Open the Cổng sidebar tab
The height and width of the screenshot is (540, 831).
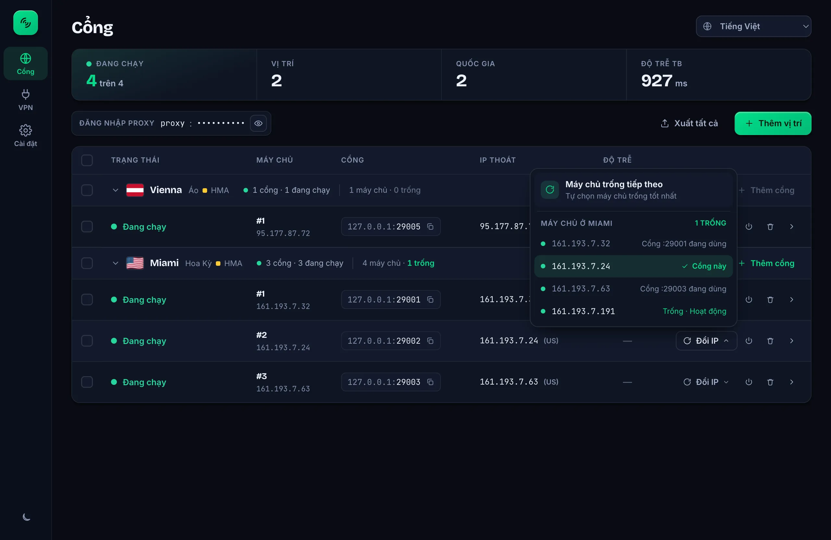click(x=26, y=64)
